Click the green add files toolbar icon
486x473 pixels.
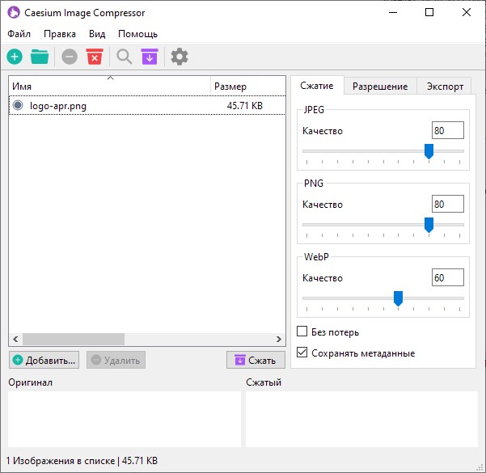(x=15, y=57)
